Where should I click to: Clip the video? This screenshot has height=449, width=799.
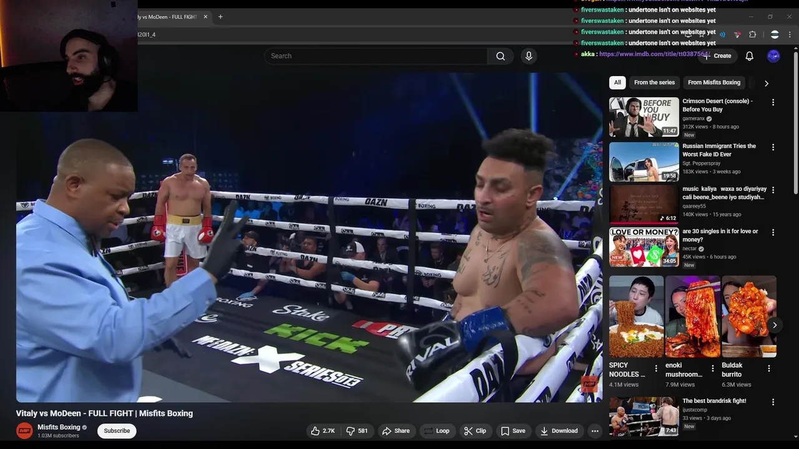[x=475, y=431]
